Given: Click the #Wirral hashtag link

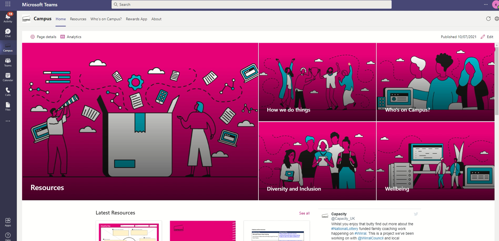Looking at the screenshot, I should (x=361, y=233).
